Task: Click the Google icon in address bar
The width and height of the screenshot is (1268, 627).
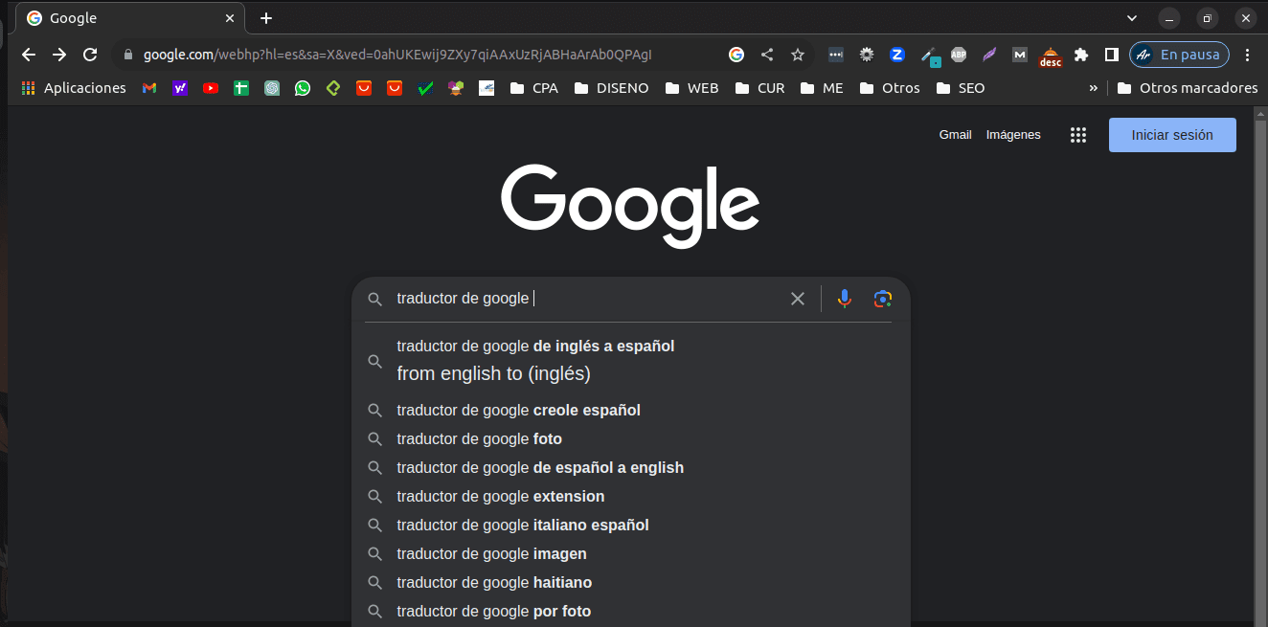Action: [736, 55]
